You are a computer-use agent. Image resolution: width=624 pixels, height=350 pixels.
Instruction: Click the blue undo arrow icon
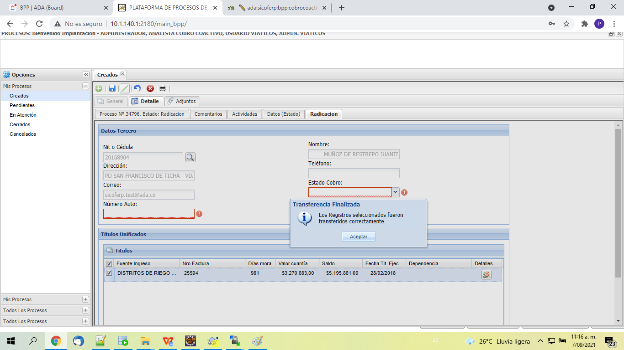tap(137, 88)
